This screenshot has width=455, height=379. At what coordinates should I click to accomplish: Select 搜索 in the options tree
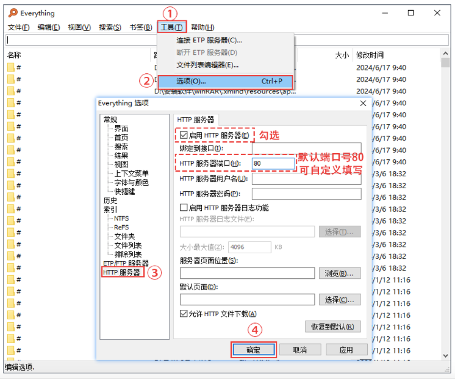click(x=121, y=146)
